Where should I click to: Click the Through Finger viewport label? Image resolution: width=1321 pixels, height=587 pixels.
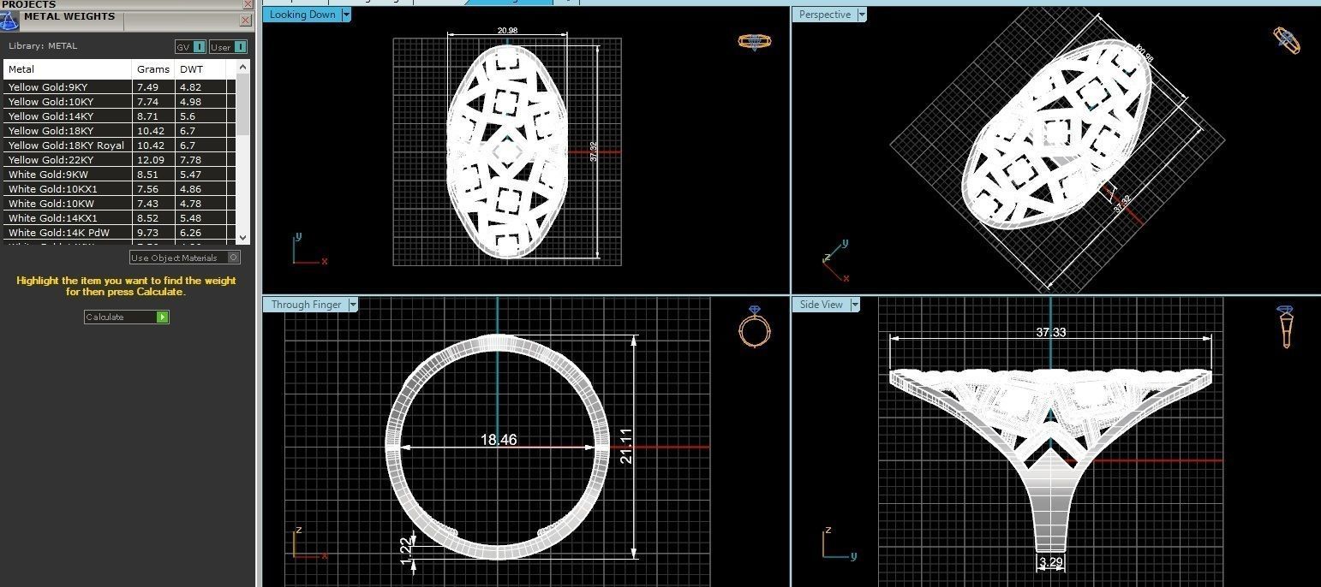[306, 305]
